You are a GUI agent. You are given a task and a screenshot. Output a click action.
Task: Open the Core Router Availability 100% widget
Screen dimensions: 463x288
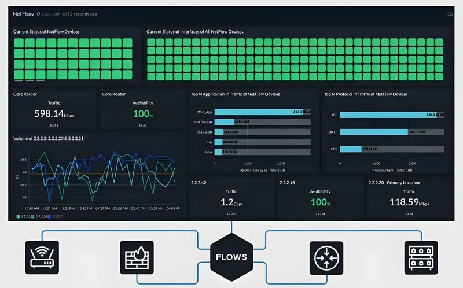(143, 113)
